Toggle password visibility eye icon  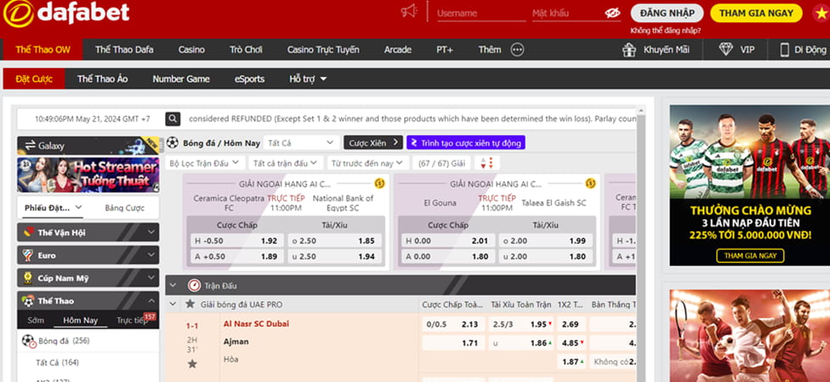click(x=612, y=14)
